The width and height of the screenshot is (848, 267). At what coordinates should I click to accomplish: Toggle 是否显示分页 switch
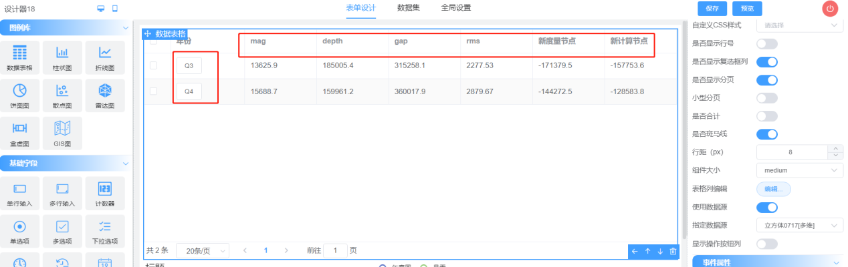(767, 80)
